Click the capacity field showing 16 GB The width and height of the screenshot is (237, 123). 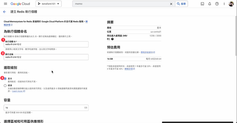coord(46,108)
